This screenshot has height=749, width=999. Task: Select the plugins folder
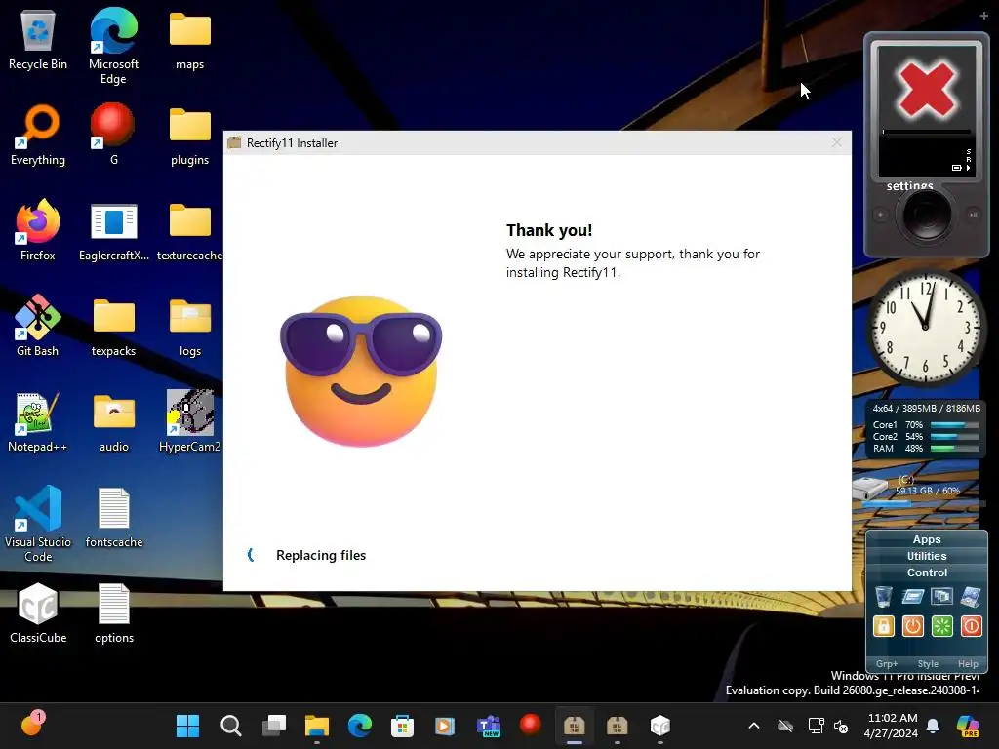190,136
